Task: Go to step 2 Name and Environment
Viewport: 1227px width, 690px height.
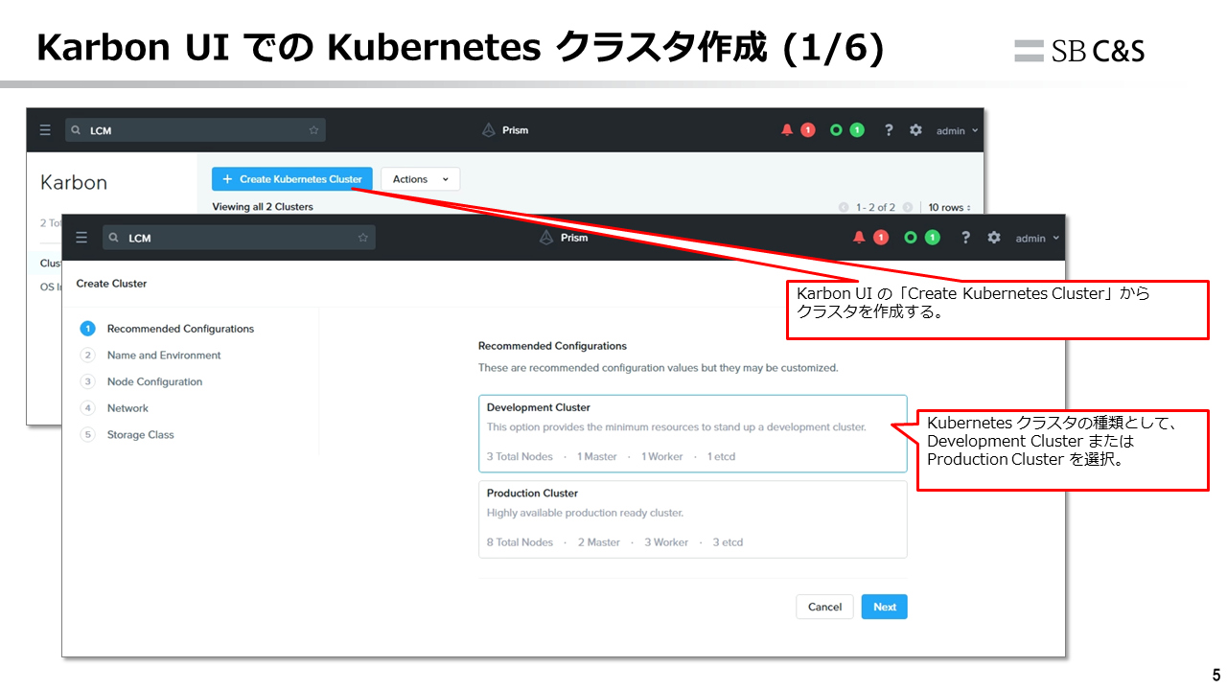Action: point(151,355)
